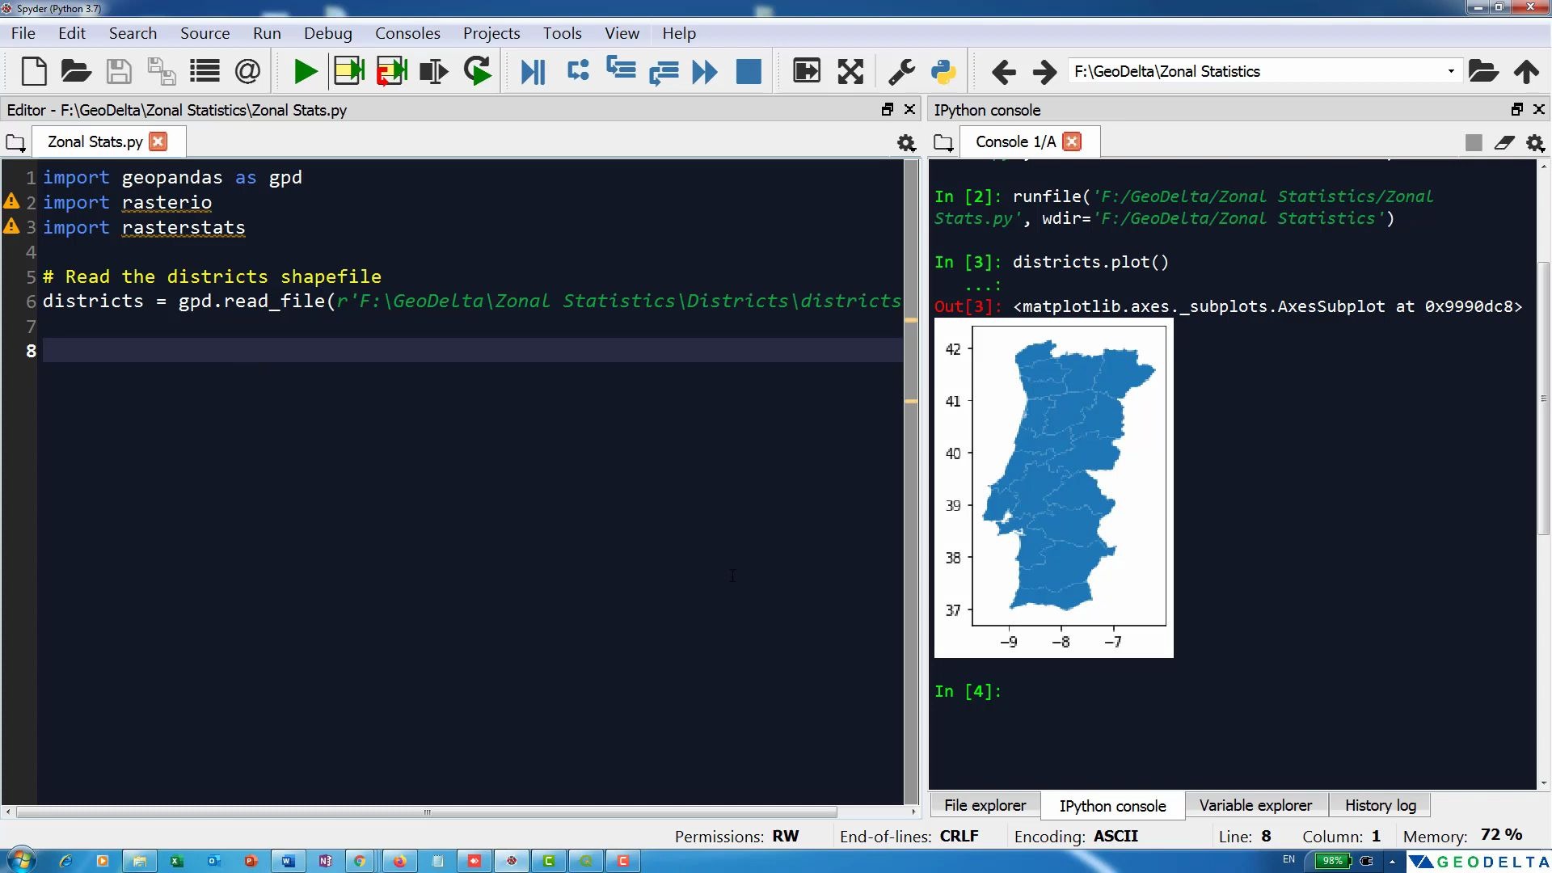Open the Consoles menu
The width and height of the screenshot is (1552, 873).
tap(407, 33)
